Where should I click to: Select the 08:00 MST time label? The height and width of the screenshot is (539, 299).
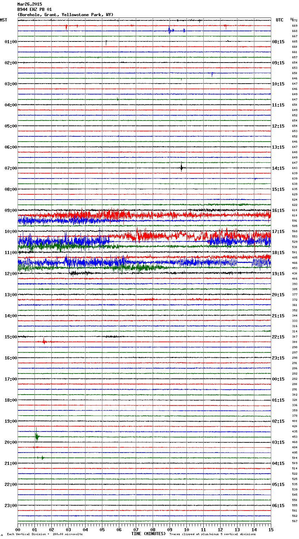(11, 189)
